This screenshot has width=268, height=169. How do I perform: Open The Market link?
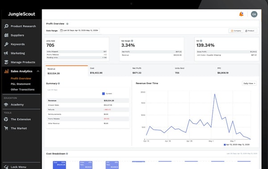click(19, 128)
